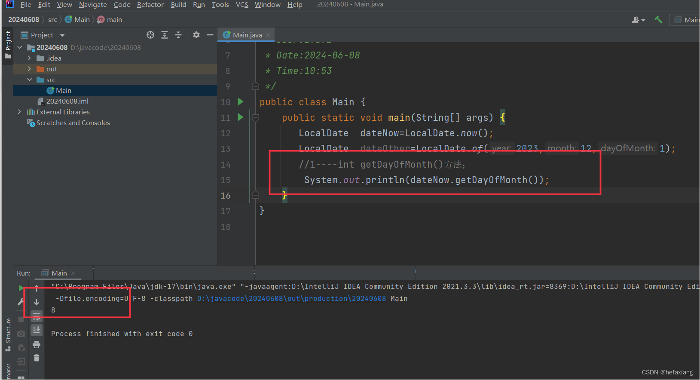This screenshot has width=700, height=380.
Task: Open the View menu
Action: [64, 5]
